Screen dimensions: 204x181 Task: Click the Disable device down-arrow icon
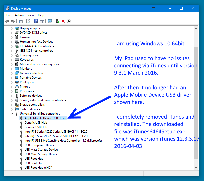pos(69,21)
